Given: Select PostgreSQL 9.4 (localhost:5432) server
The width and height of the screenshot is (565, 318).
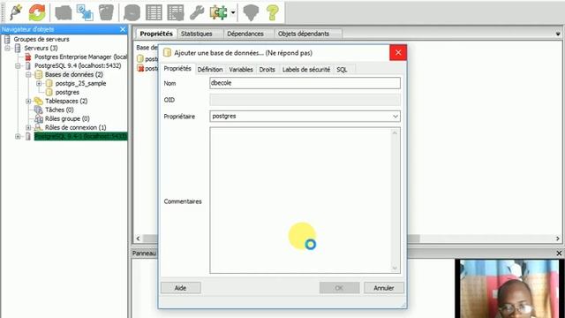Looking at the screenshot, I should (78, 65).
